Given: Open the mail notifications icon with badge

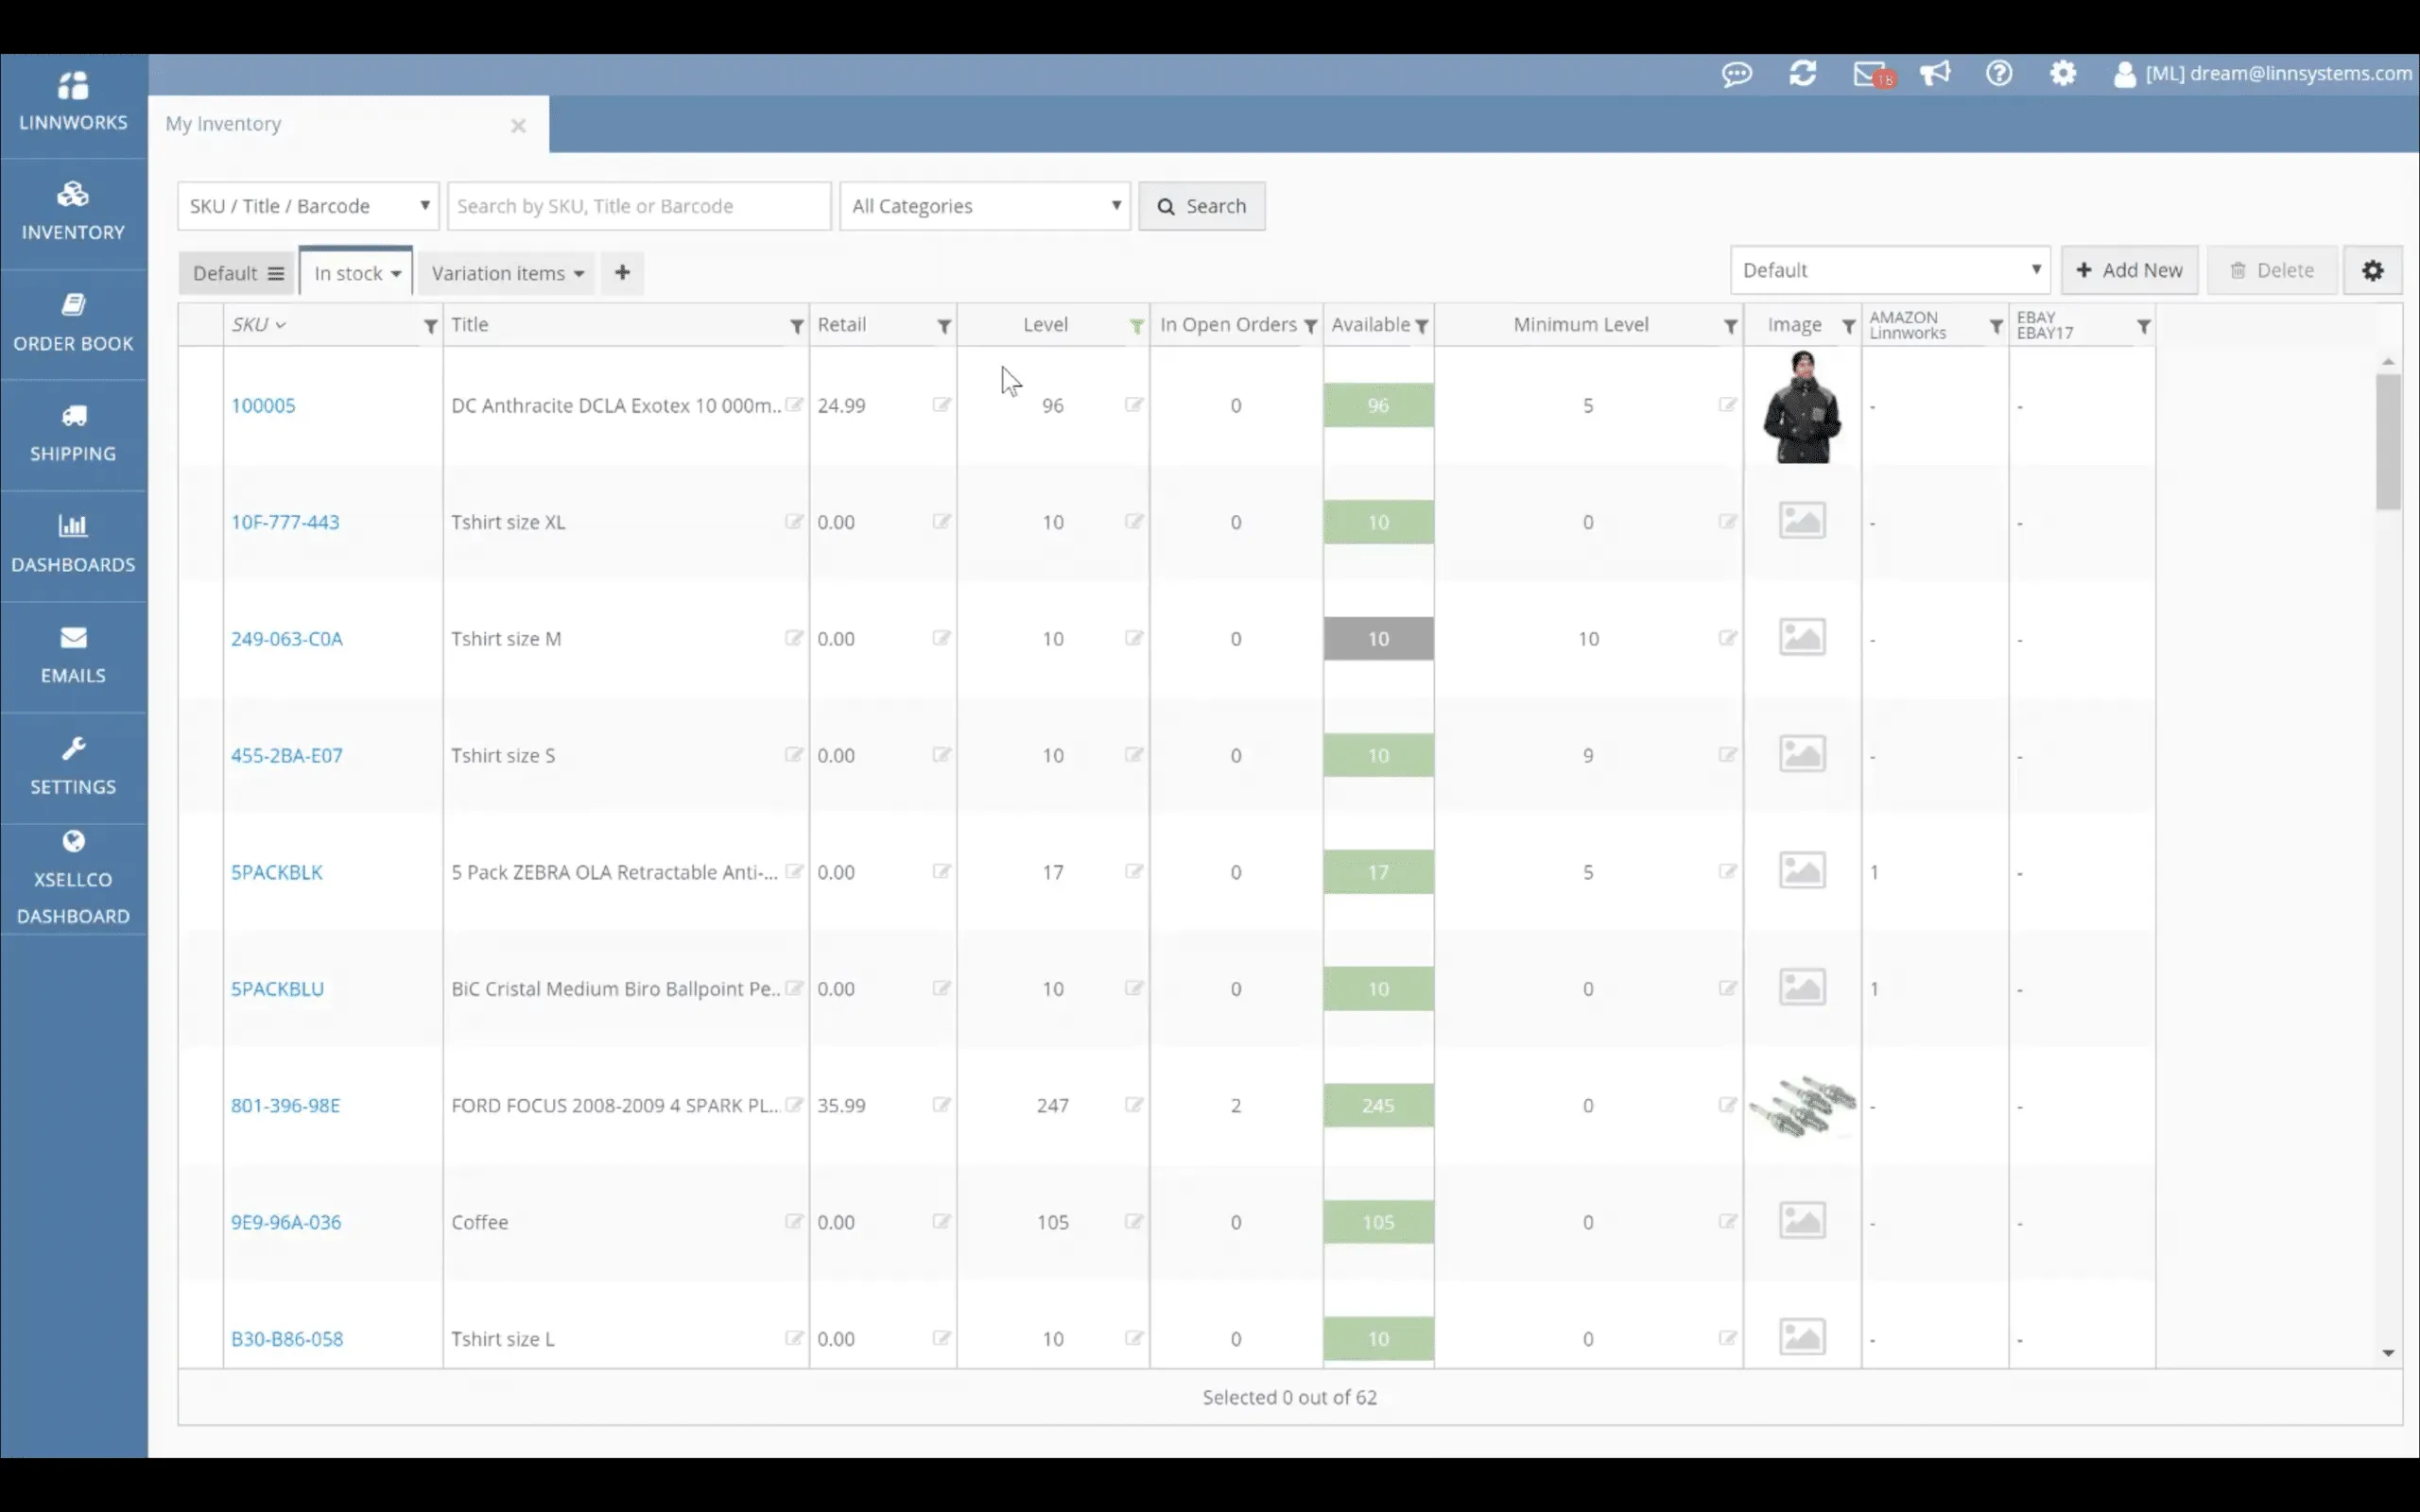Looking at the screenshot, I should click(1868, 74).
